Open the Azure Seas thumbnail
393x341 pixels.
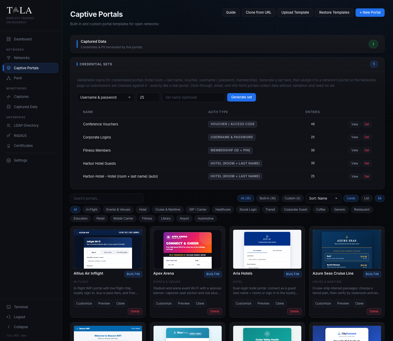[x=347, y=249]
